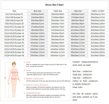
Task: Select hollow to hem "59inches/149cm" in US6 row
Action: pyautogui.click(x=98, y=21)
